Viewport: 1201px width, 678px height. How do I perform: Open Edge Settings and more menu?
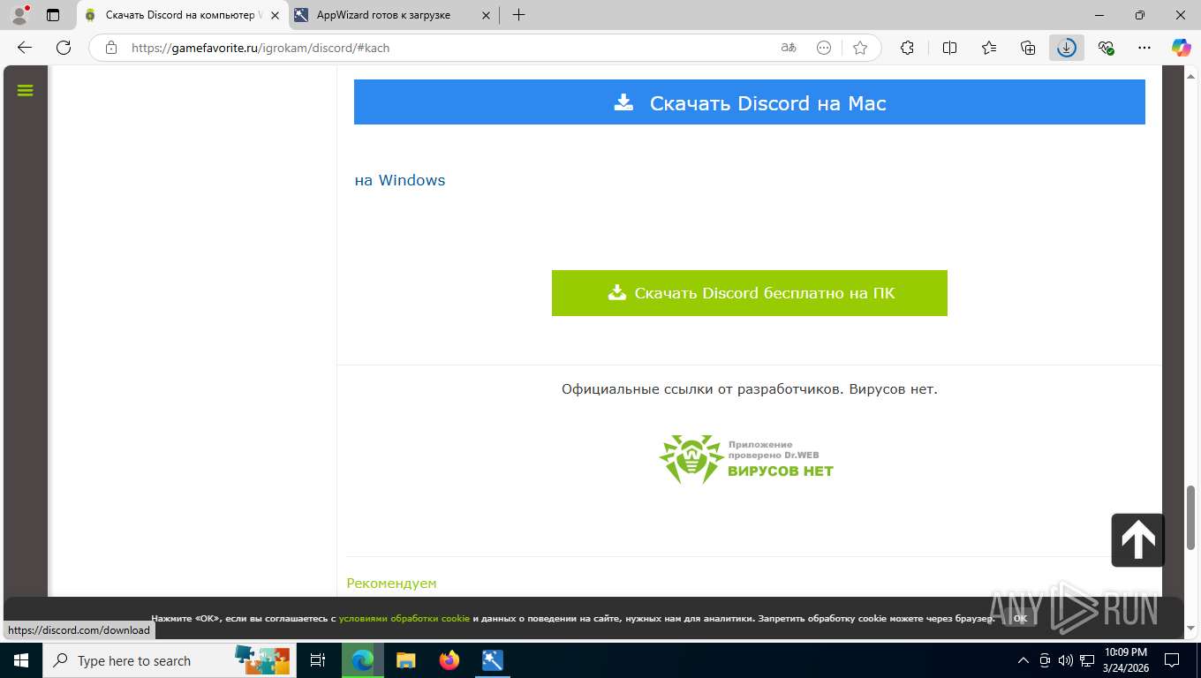pos(1144,48)
